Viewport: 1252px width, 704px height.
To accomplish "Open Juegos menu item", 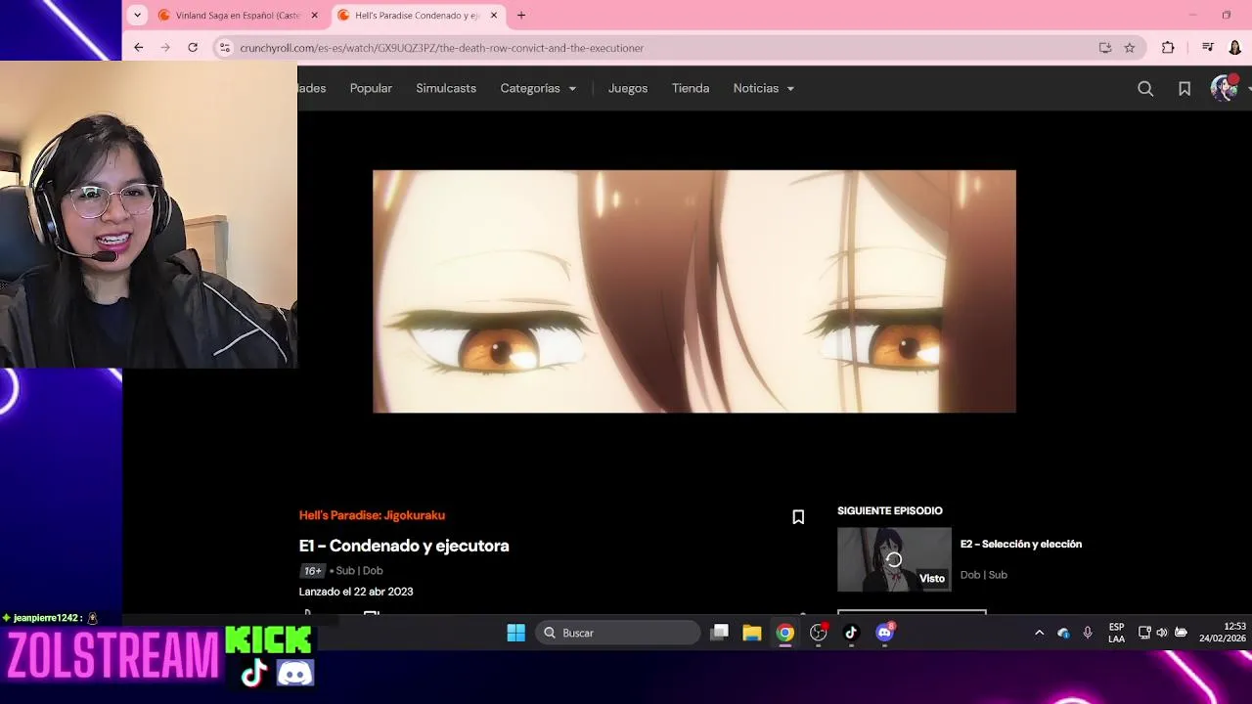I will (x=628, y=88).
